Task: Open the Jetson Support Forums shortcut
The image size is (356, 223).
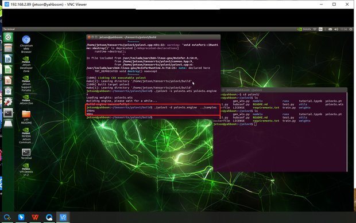Action: [26, 83]
